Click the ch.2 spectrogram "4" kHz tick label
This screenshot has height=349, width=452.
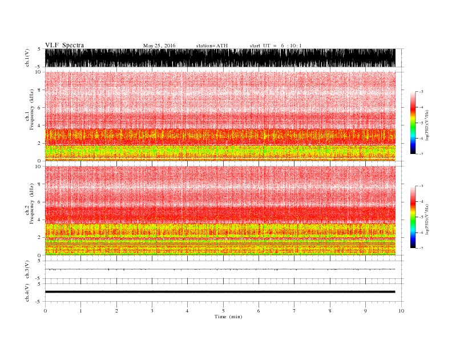[39, 220]
